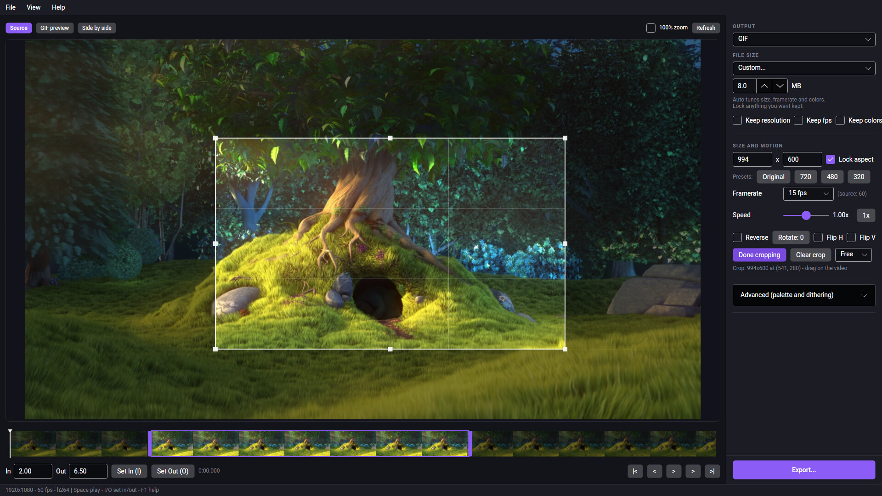Click the Refresh button
Screen dimensions: 882x496
click(x=706, y=28)
